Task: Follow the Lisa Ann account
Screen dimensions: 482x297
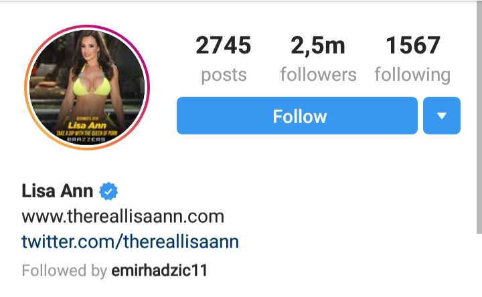Action: (297, 116)
